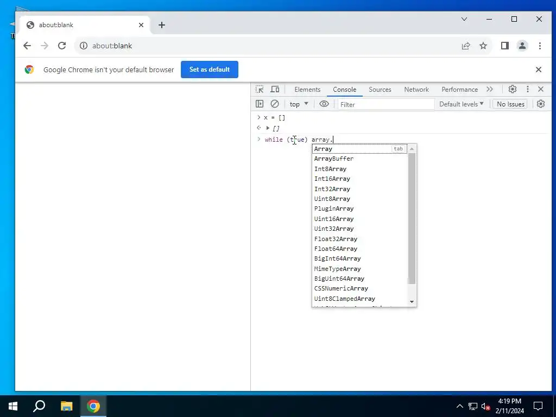Select BigInt64Array suggestion

pos(359,259)
